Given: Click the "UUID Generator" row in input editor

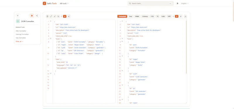Looking at the screenshot, I should pyautogui.click(x=81, y=48).
